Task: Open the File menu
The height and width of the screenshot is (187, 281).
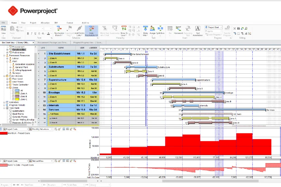Action: click(x=4, y=23)
